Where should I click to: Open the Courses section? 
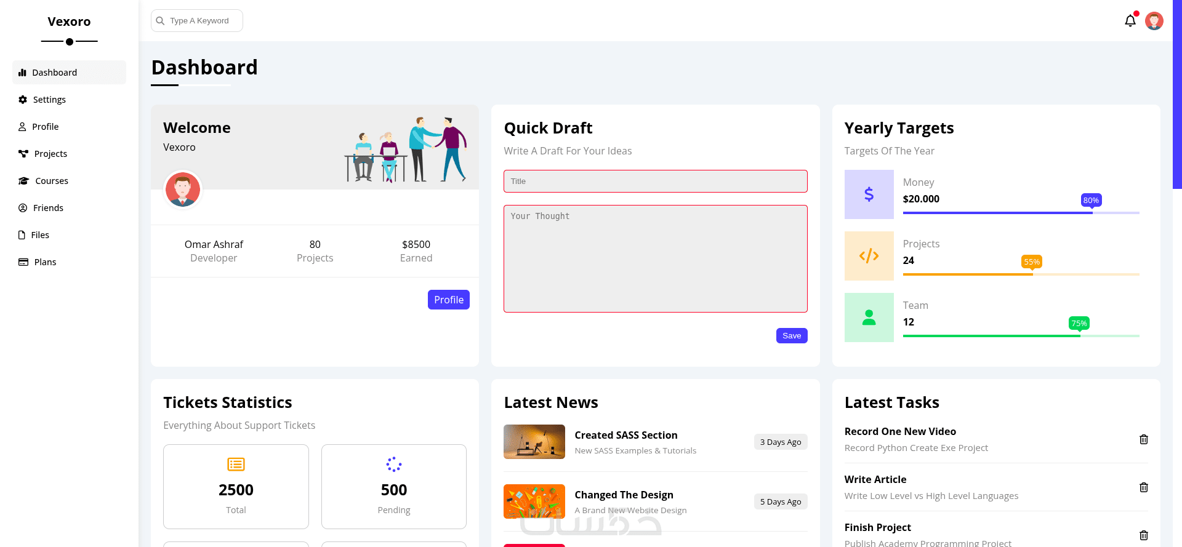[69, 181]
